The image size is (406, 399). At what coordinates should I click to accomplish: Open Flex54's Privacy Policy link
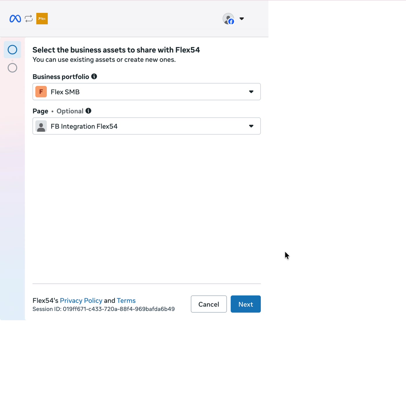(x=81, y=300)
